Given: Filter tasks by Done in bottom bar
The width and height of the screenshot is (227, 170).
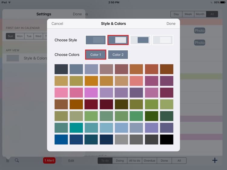Looking at the screenshot, I should (x=164, y=161).
